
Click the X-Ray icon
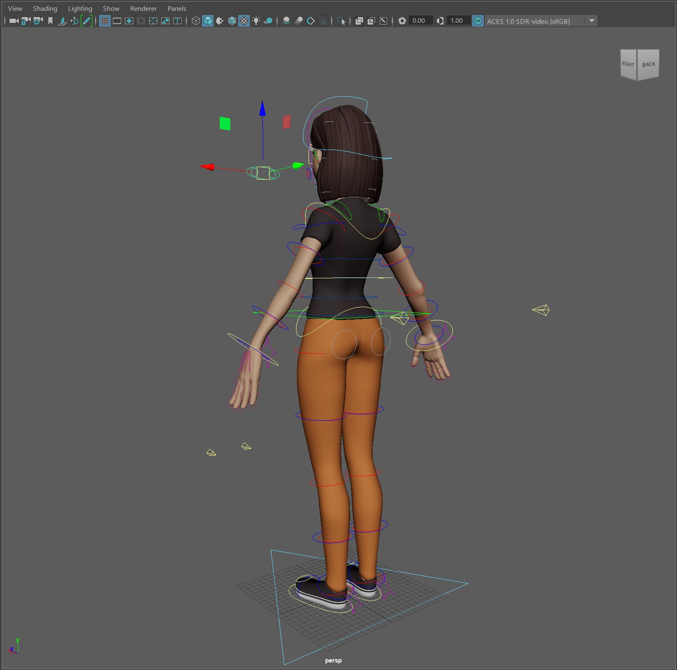click(x=359, y=21)
